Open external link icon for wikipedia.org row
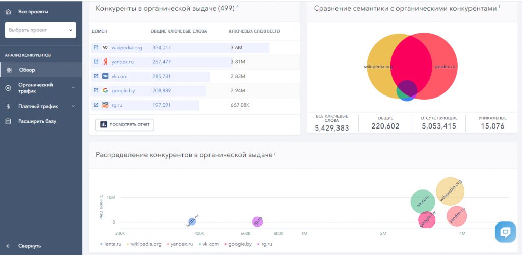 96,47
